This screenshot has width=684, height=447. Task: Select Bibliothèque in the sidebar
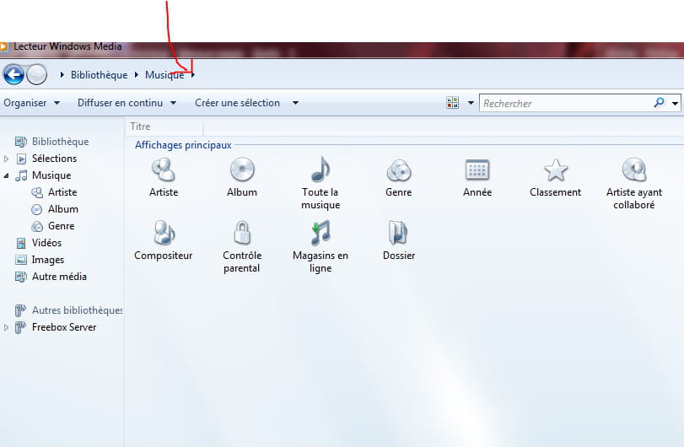[x=60, y=142]
